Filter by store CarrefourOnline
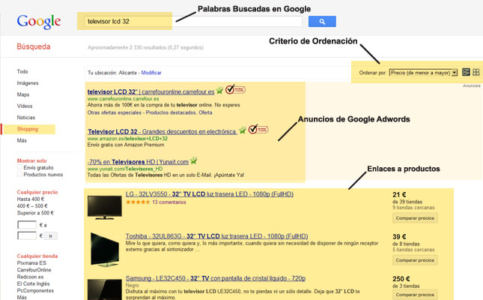Screen dimensions: 483x300 34,270
